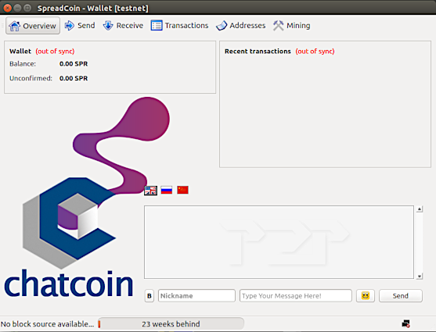
Task: Open the Receive coins page
Action: click(123, 26)
